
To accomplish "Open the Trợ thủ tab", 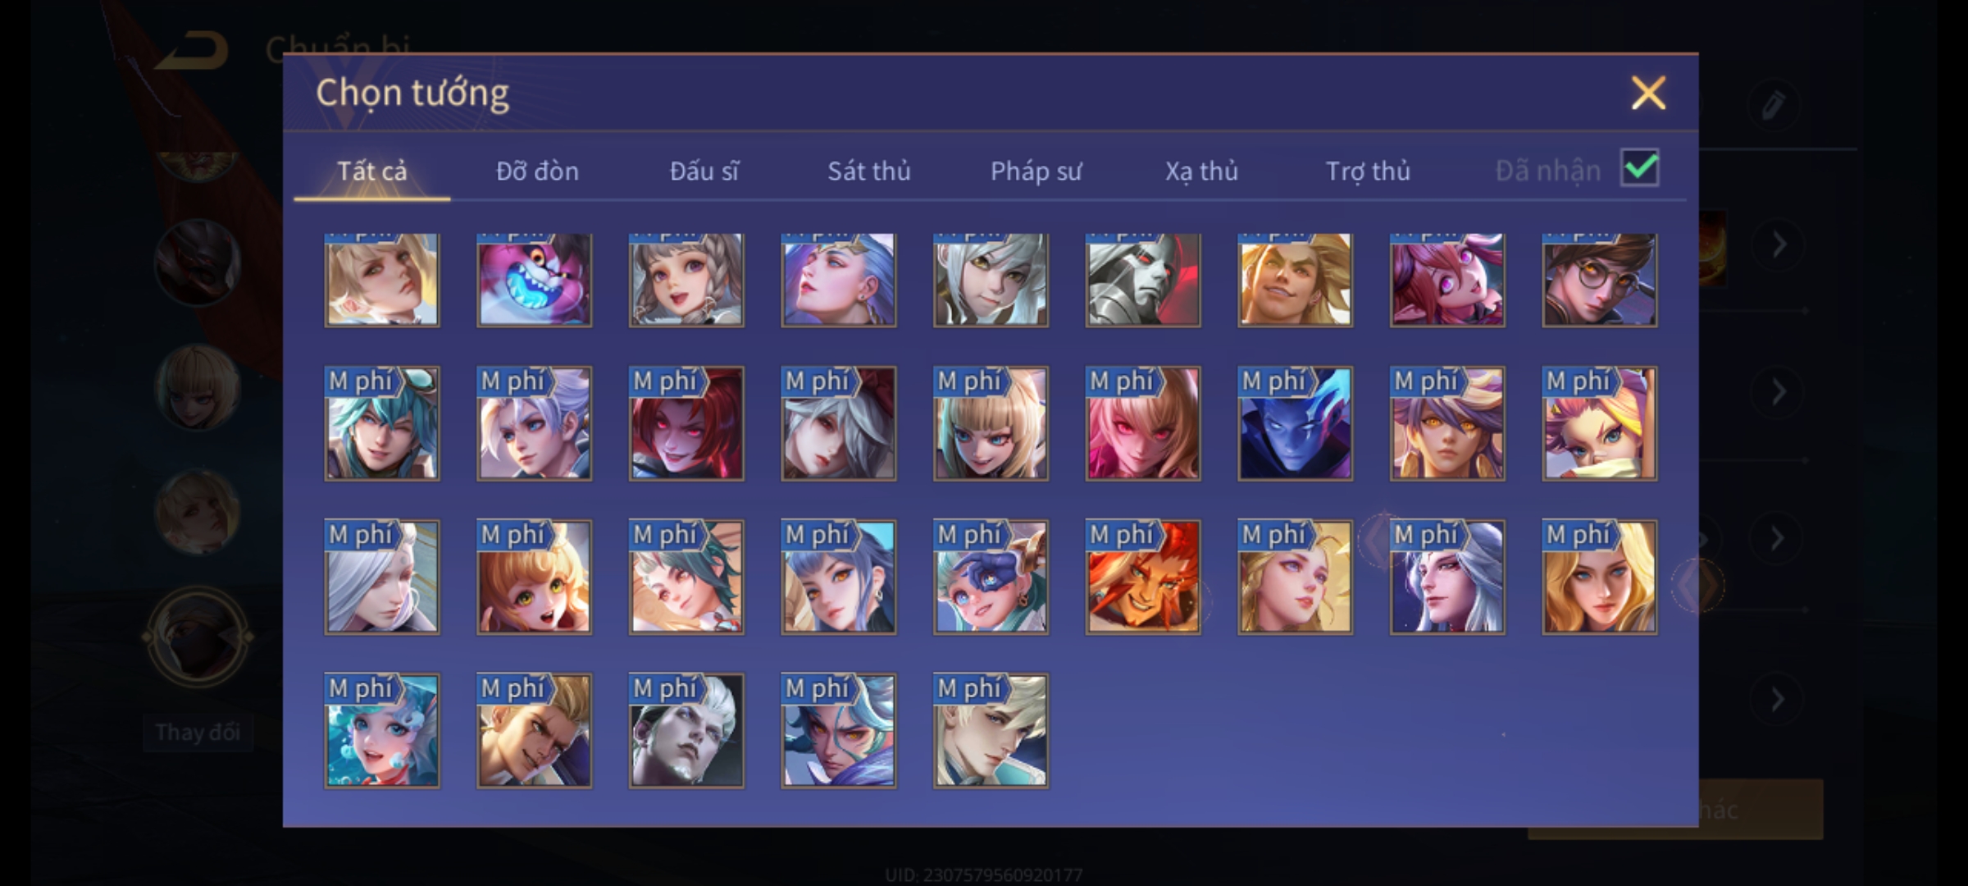I will [x=1368, y=171].
